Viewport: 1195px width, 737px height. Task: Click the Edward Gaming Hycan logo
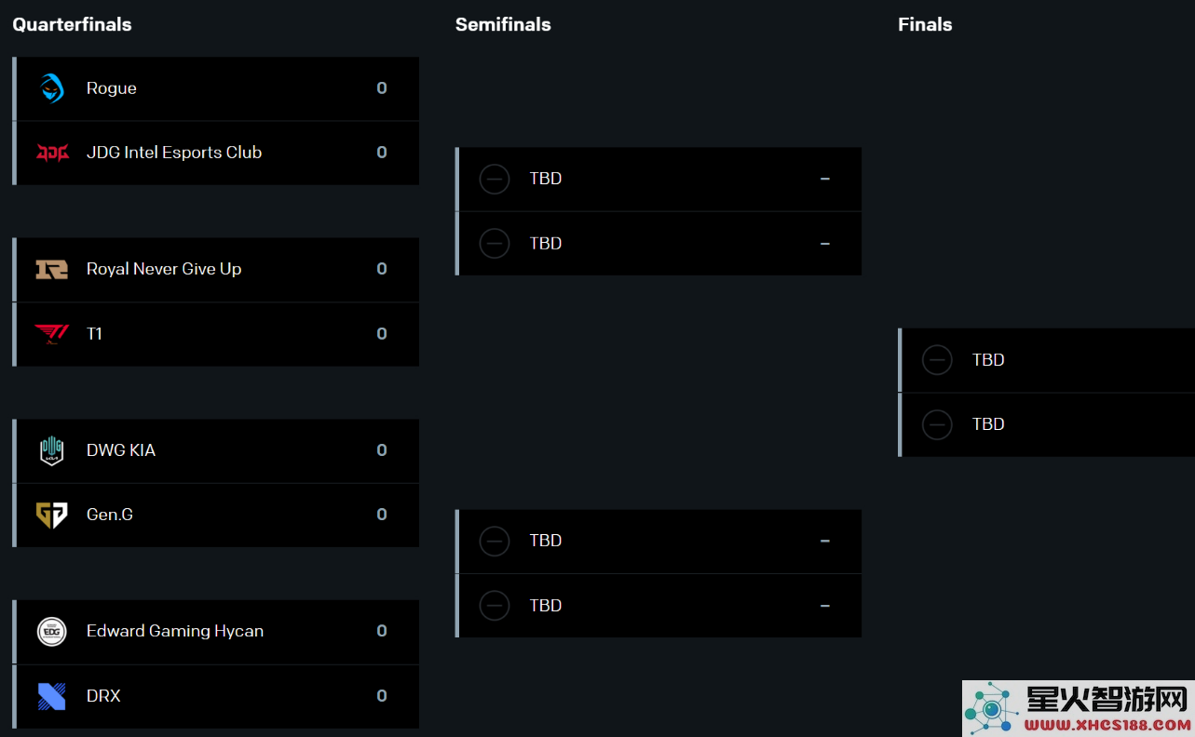[52, 631]
